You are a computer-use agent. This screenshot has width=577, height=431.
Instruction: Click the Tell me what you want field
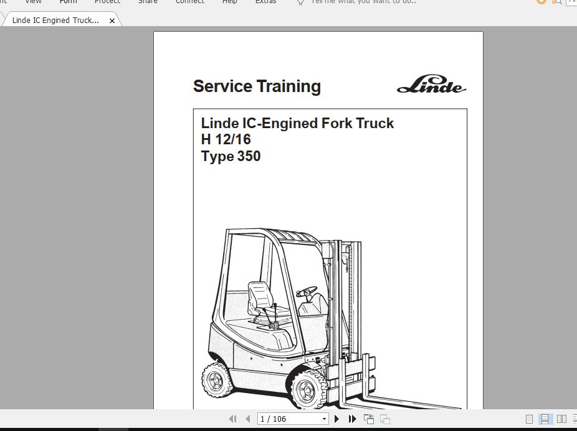coord(363,1)
